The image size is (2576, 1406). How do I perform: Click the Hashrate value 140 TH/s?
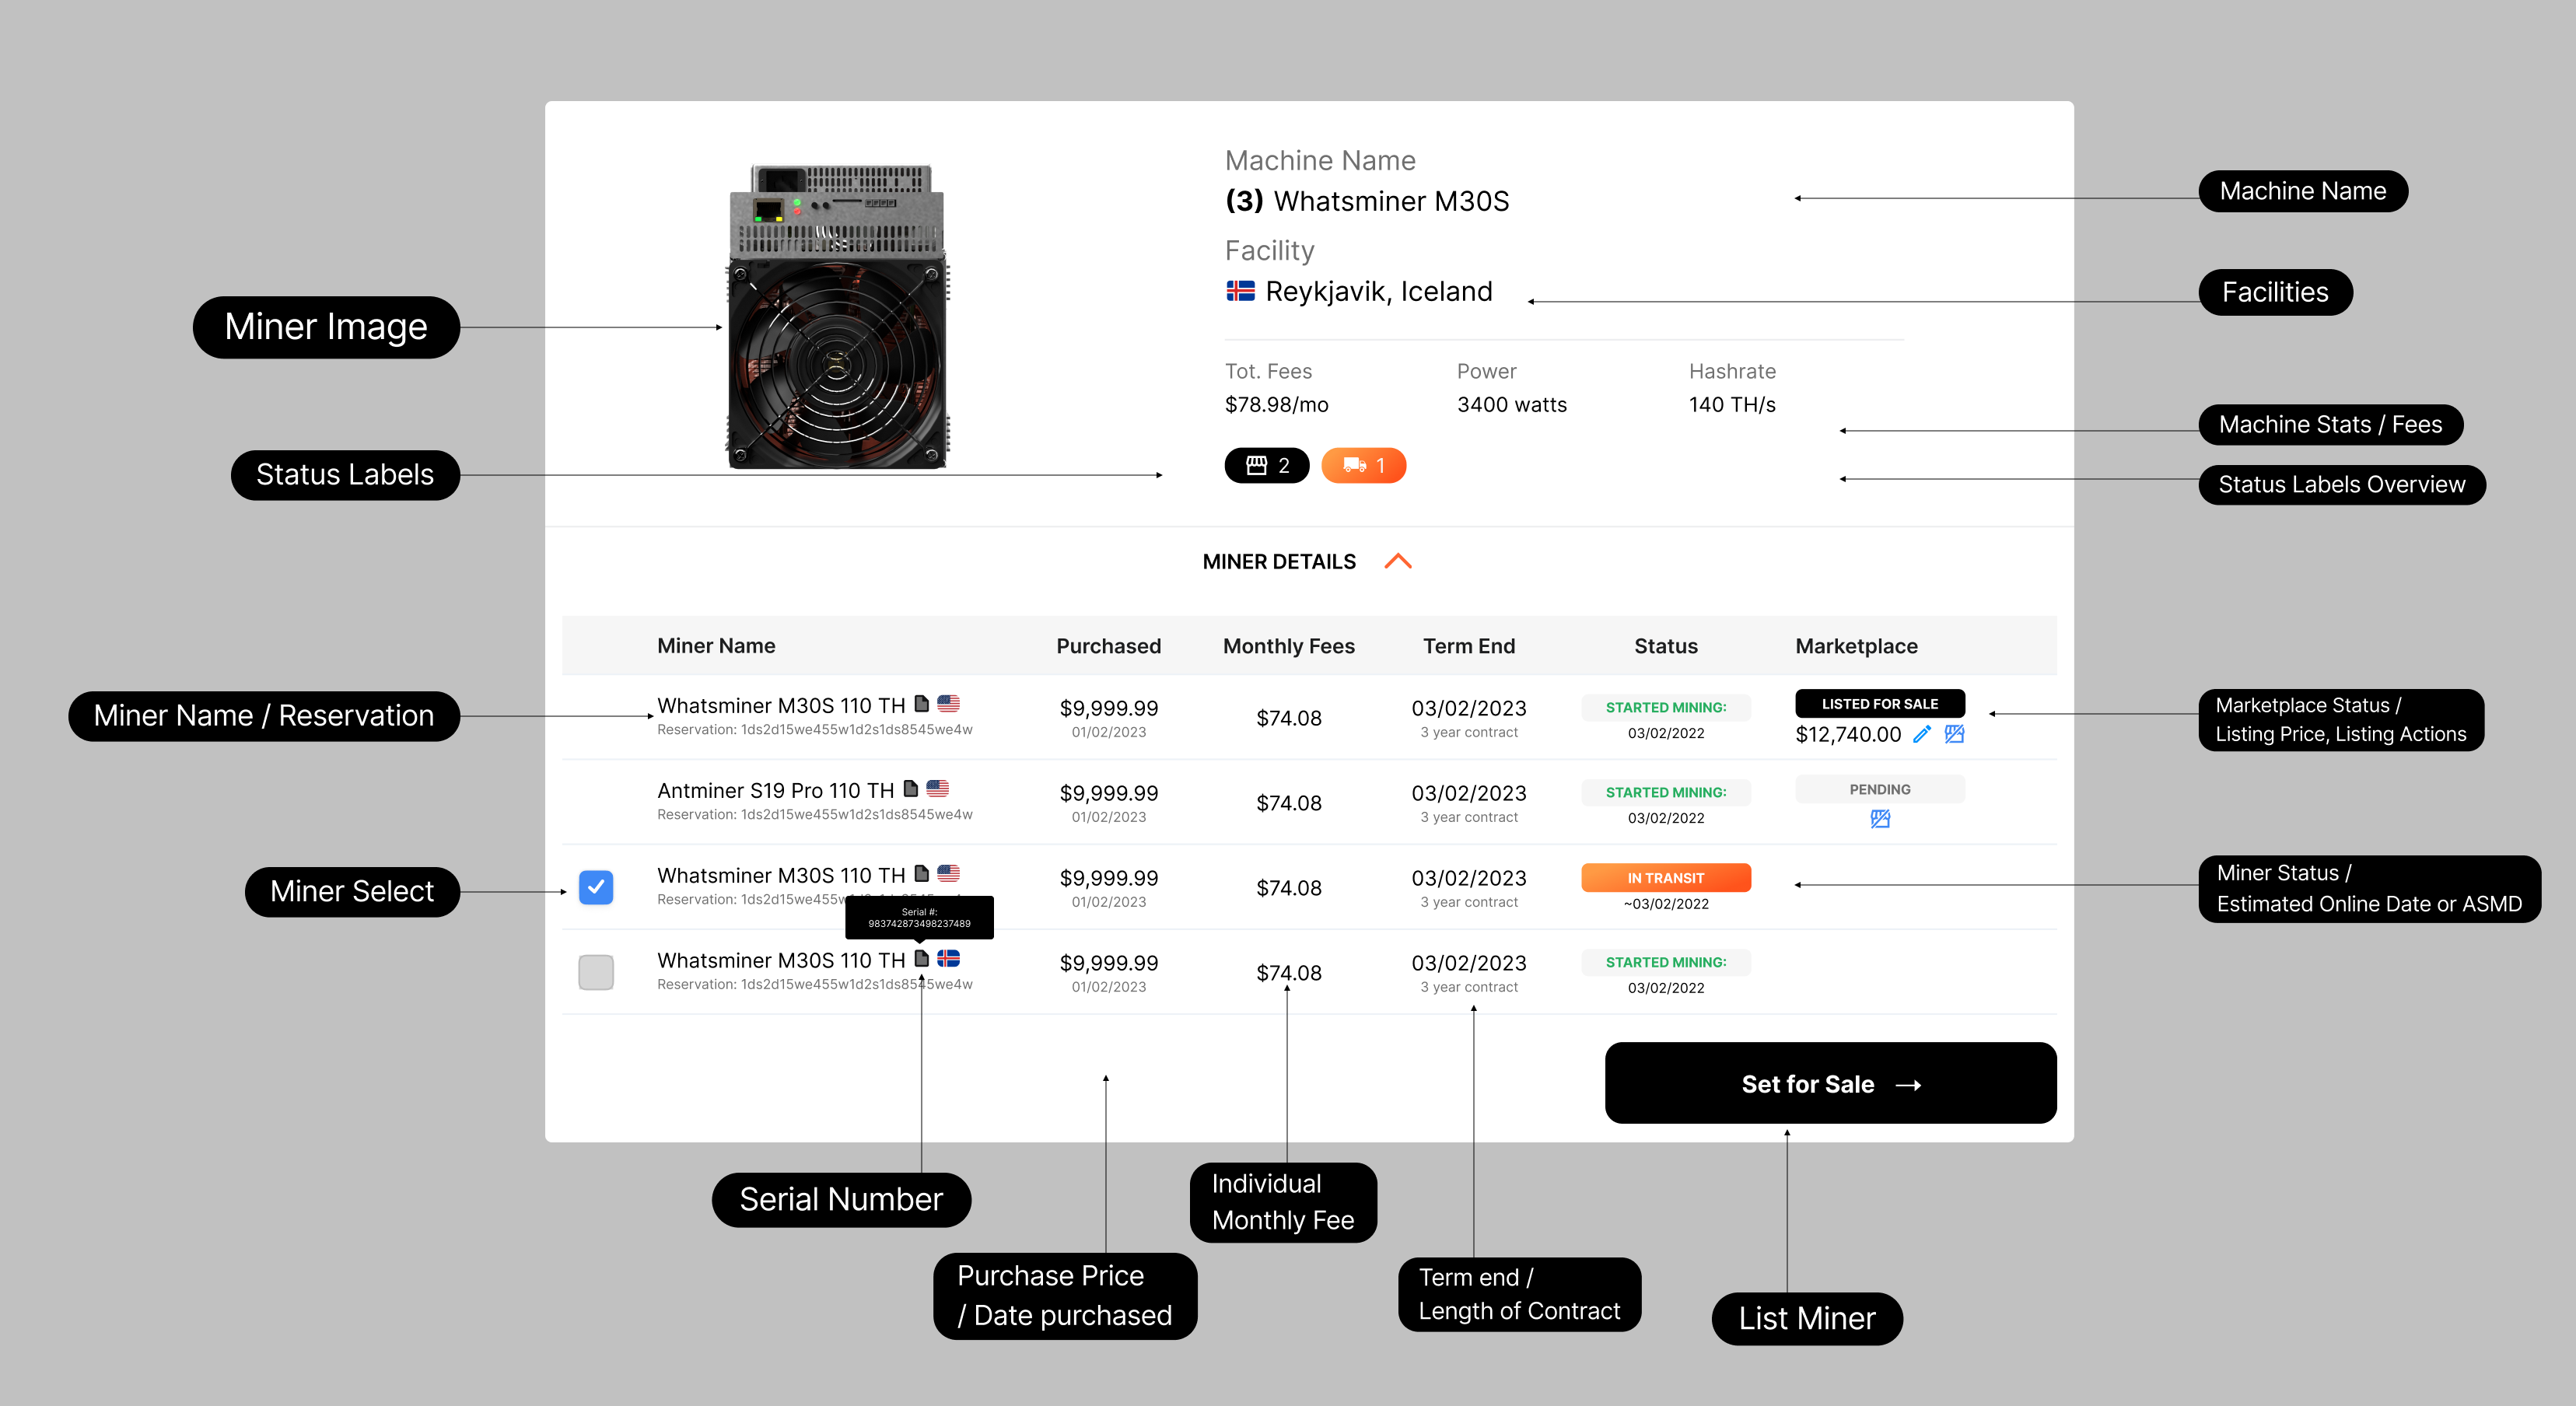pyautogui.click(x=1732, y=404)
